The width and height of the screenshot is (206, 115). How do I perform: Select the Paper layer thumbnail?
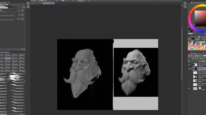(x=195, y=89)
